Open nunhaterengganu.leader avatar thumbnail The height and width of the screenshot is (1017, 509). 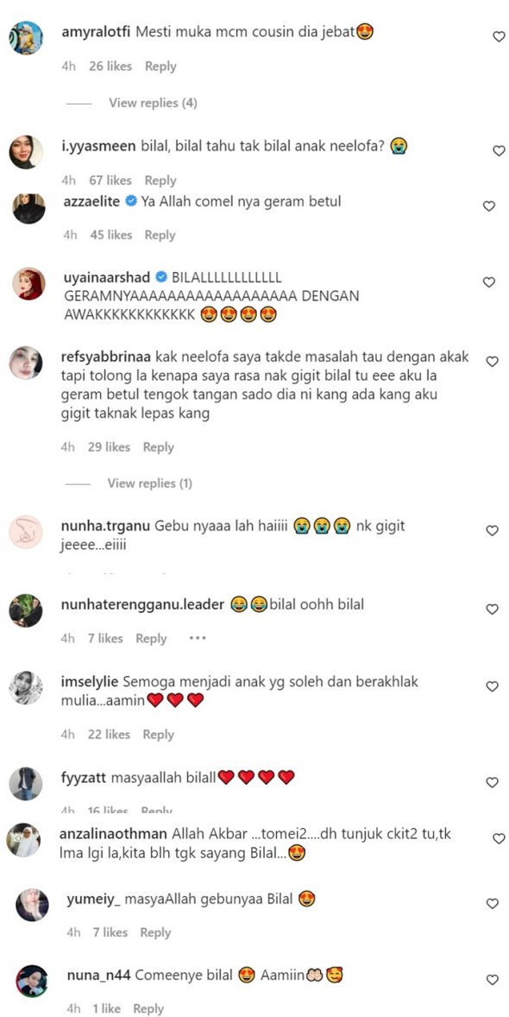tap(26, 610)
